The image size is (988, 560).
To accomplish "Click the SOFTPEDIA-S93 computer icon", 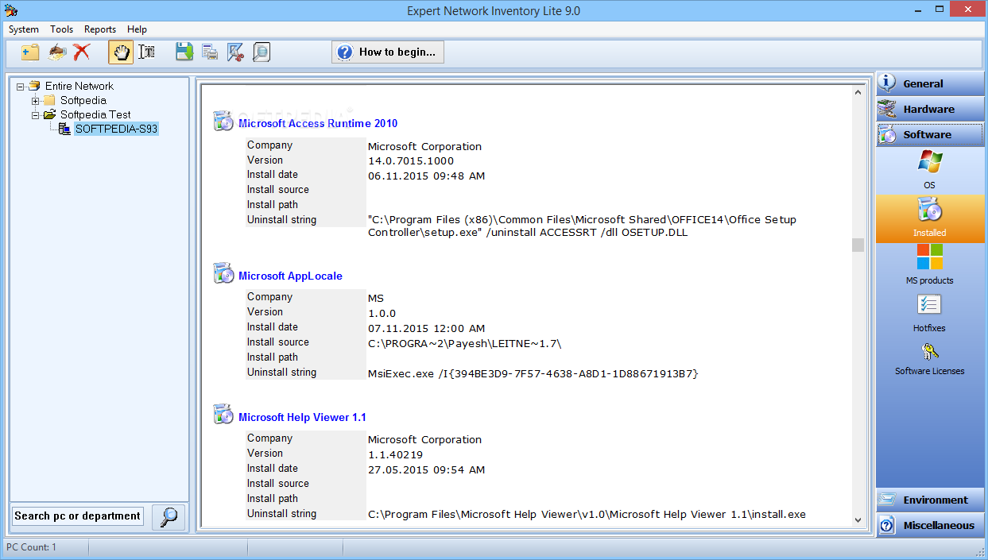I will (x=64, y=129).
